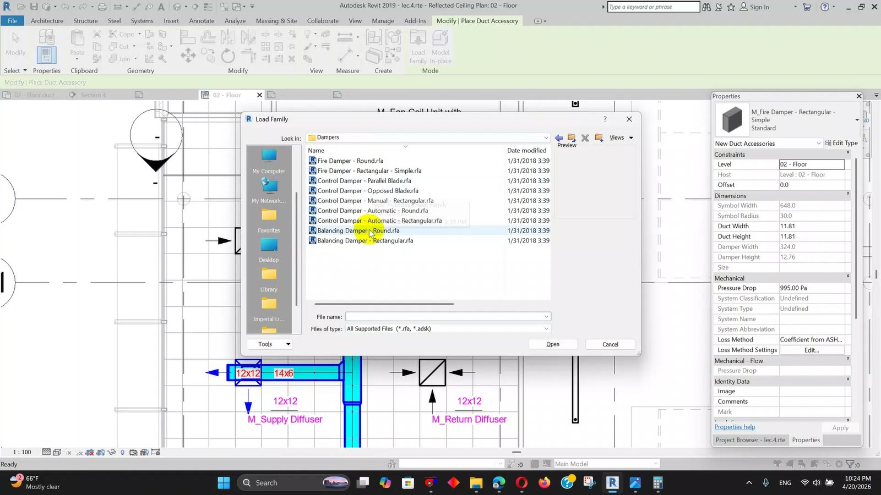Click the places sidebar vertical scrollbar

pyautogui.click(x=297, y=249)
